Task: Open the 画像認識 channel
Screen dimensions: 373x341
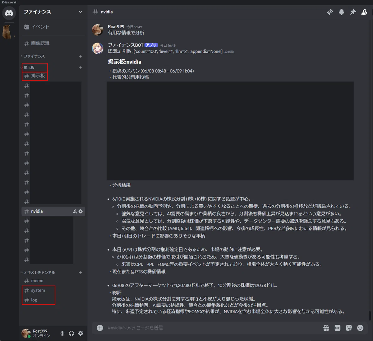Action: (53, 43)
